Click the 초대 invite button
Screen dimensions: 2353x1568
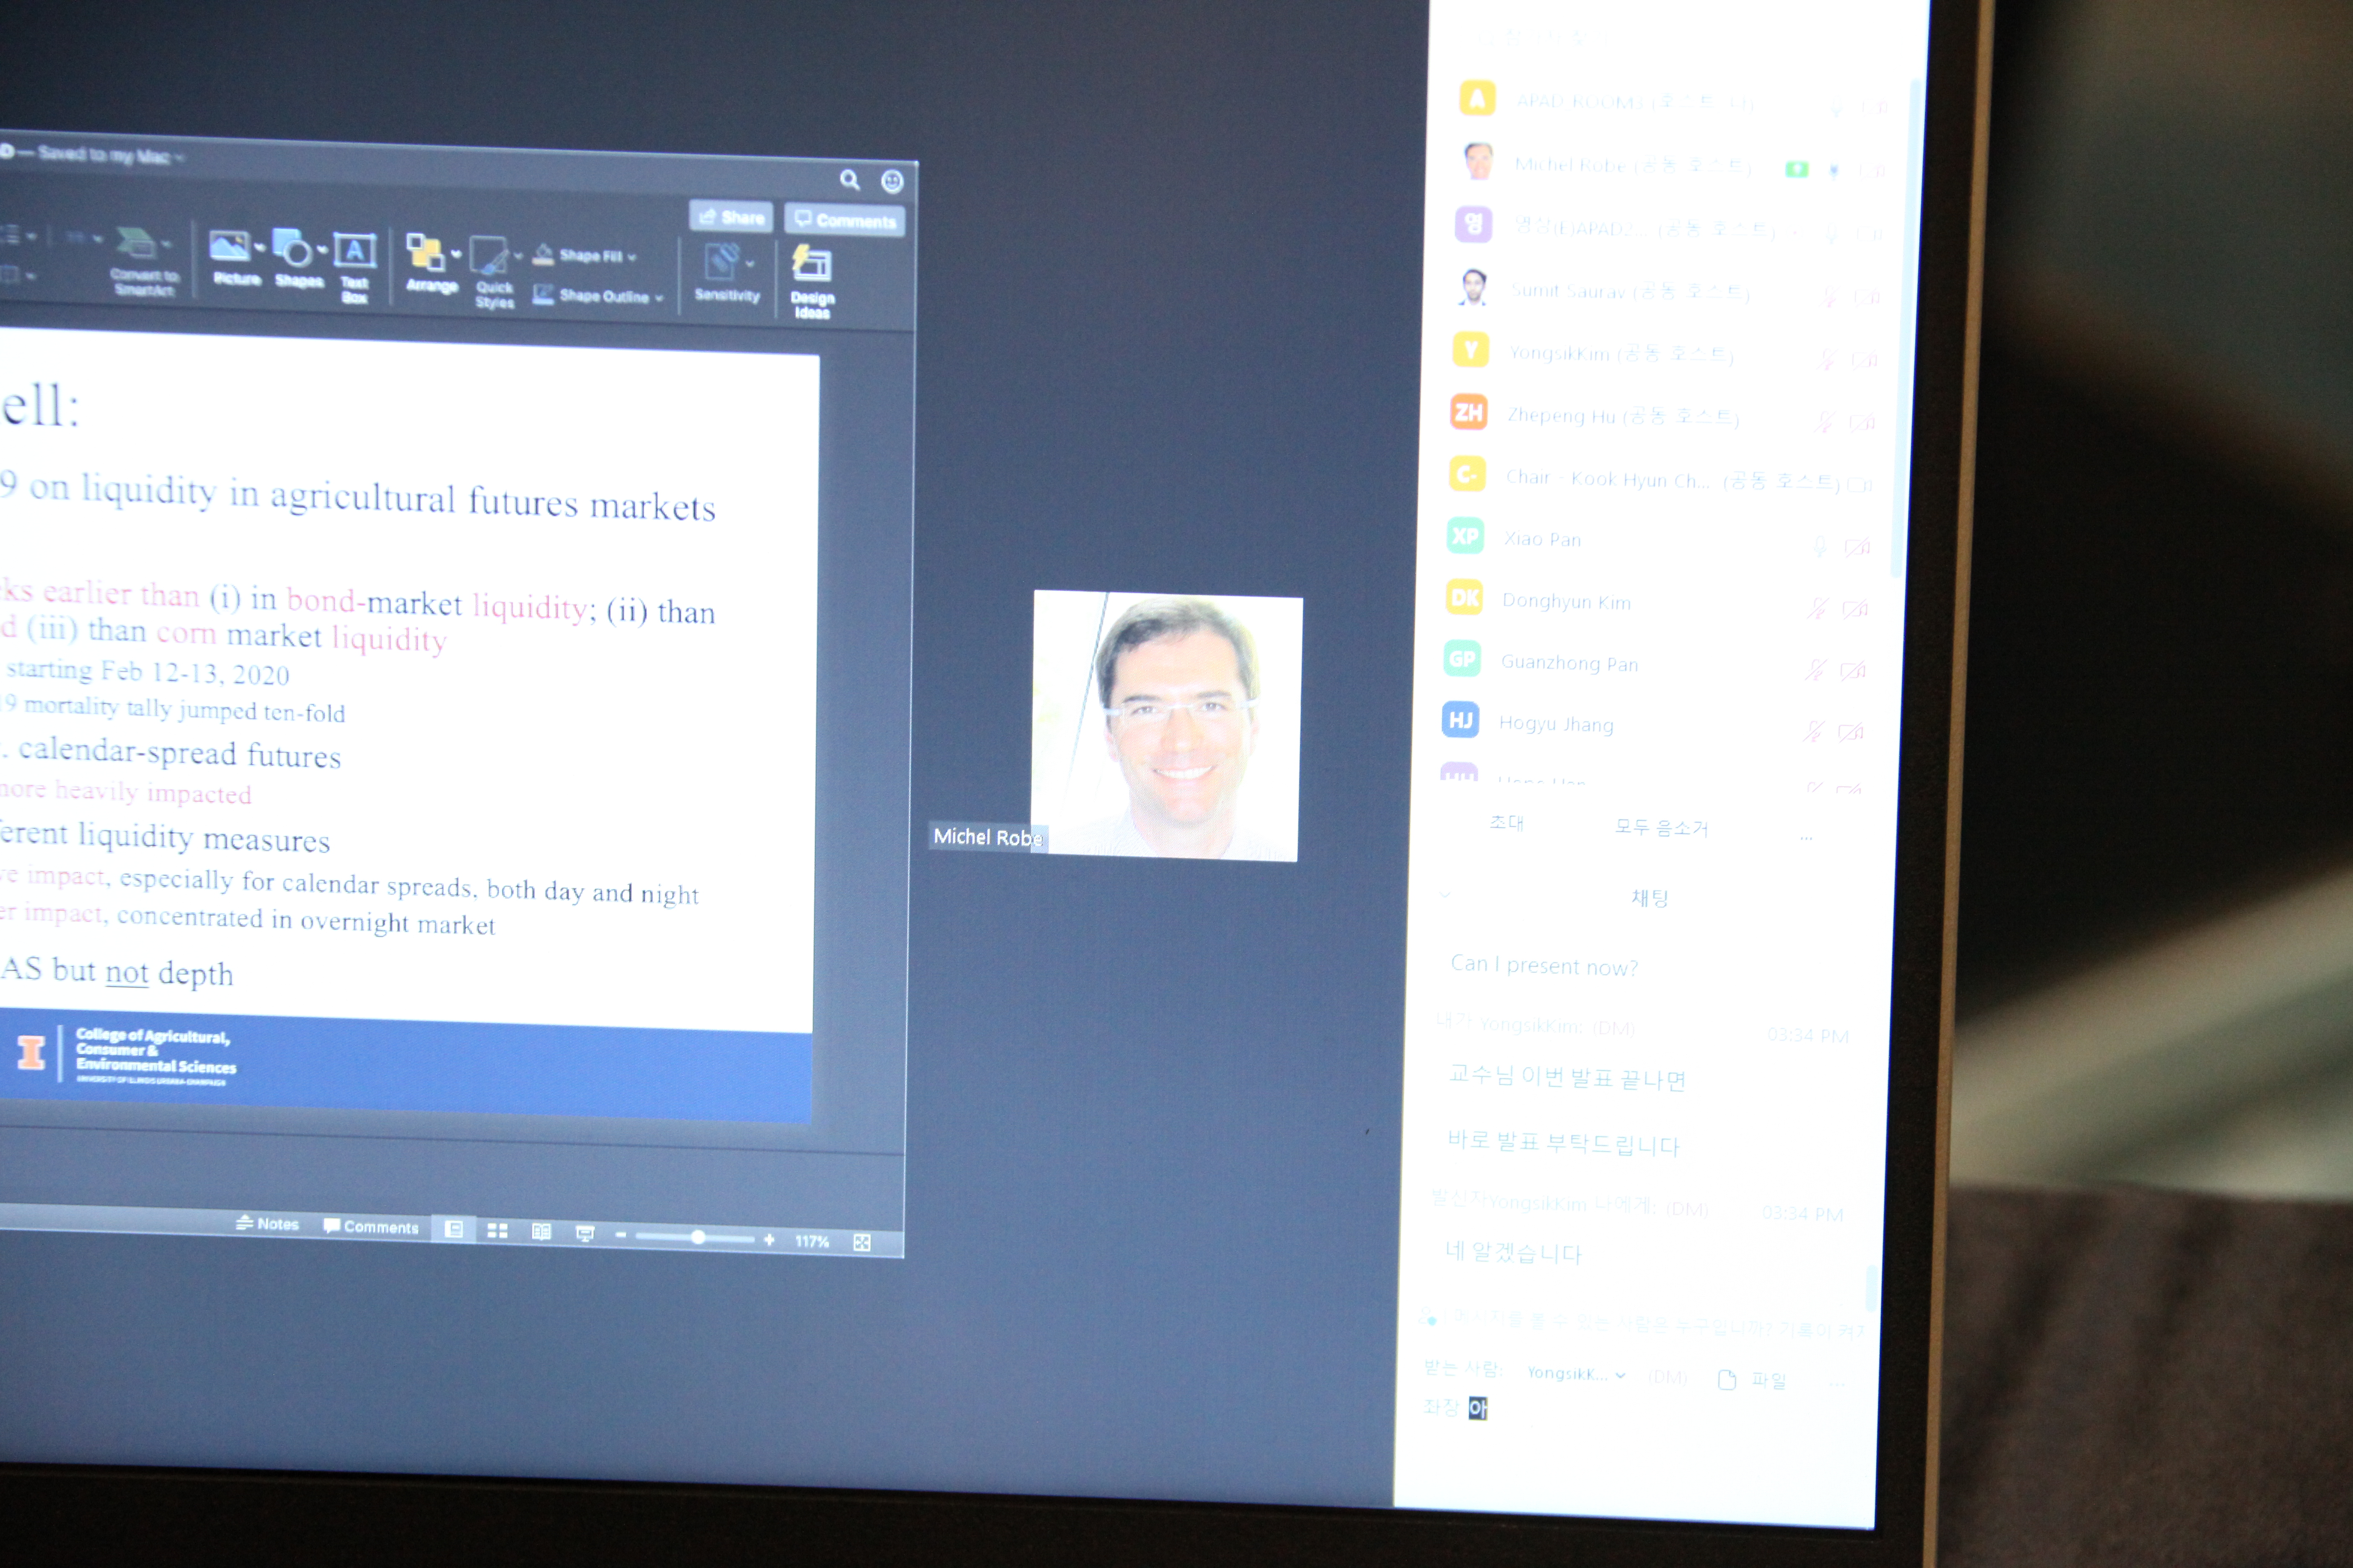pos(1506,822)
